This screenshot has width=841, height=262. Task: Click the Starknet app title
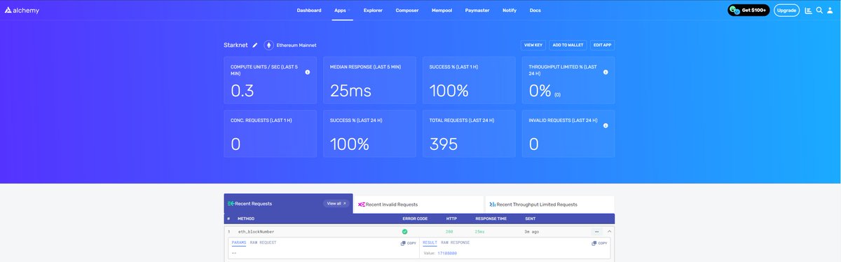point(236,45)
